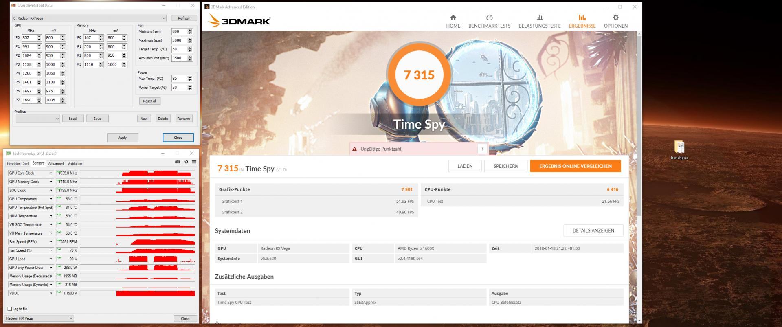782x327 pixels.
Task: Maximize the 3DMark window
Action: click(620, 7)
